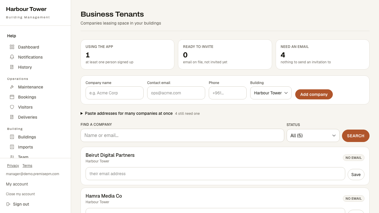Click the Add company button

click(x=314, y=94)
